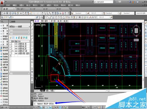Run the 双线楼板 command

(4, 57)
